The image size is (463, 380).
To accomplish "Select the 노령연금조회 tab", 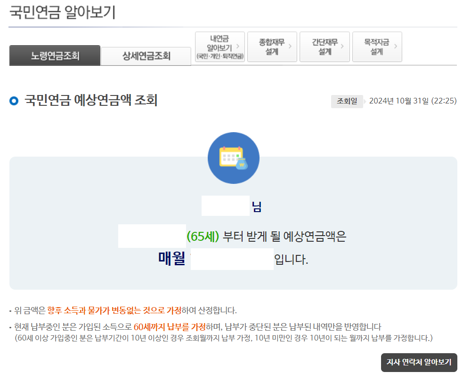I will coord(55,55).
